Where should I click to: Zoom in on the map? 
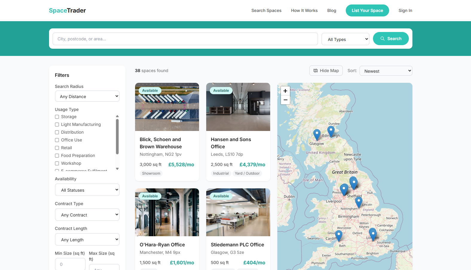[x=285, y=91]
